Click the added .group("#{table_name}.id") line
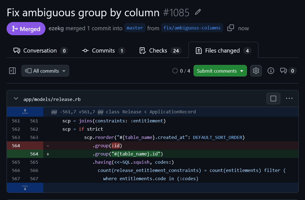Image resolution: width=305 pixels, height=200 pixels. tap(171, 154)
